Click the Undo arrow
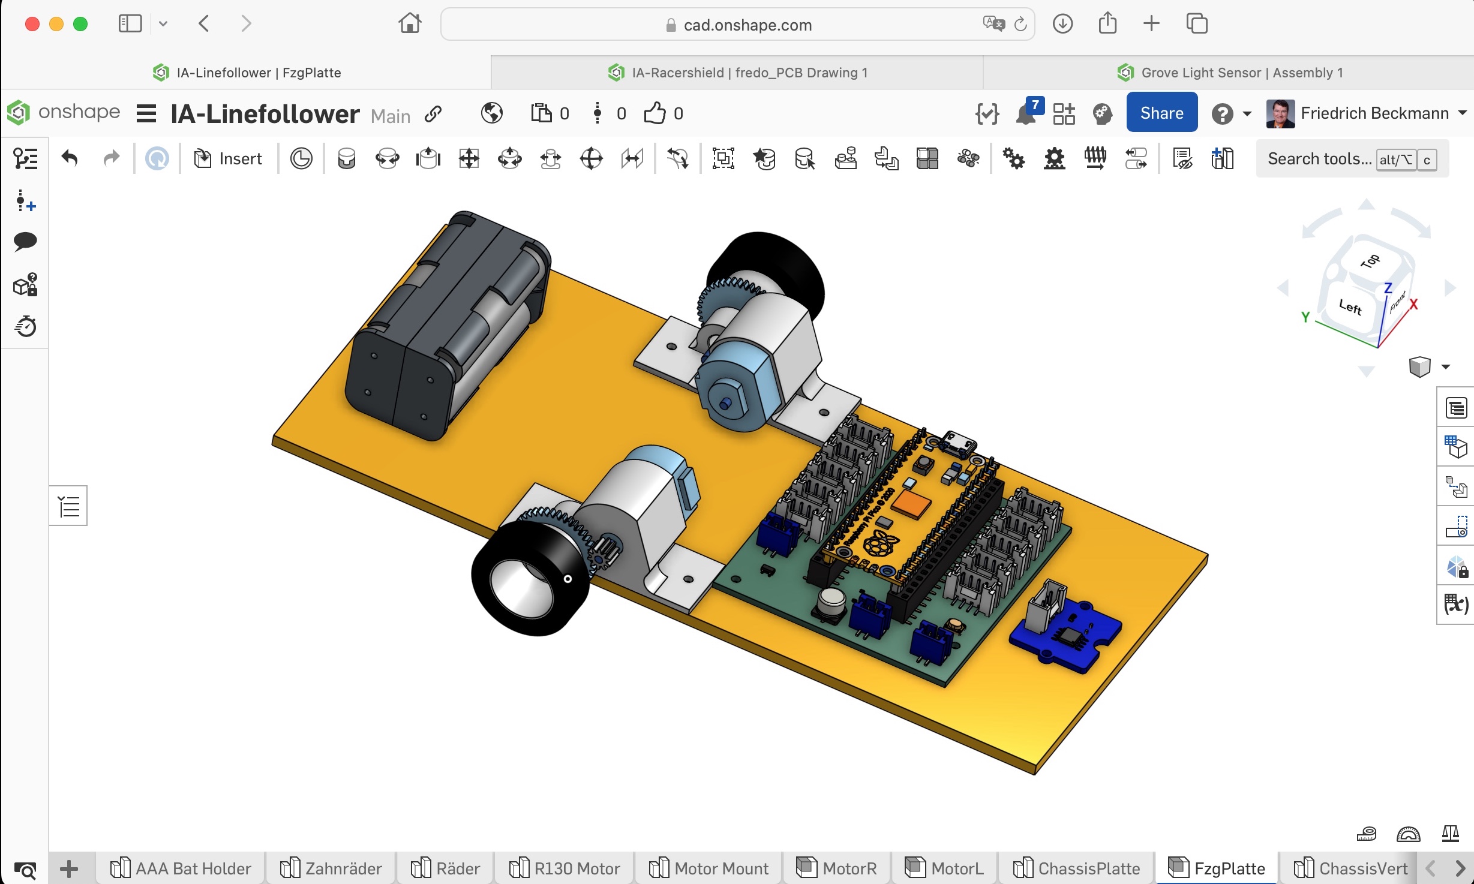This screenshot has height=884, width=1474. click(x=70, y=159)
